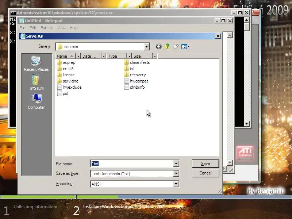Open the Type column filter arrow
This screenshot has width=292, height=219.
coord(129,56)
